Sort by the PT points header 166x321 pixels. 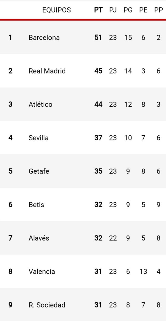tap(98, 10)
